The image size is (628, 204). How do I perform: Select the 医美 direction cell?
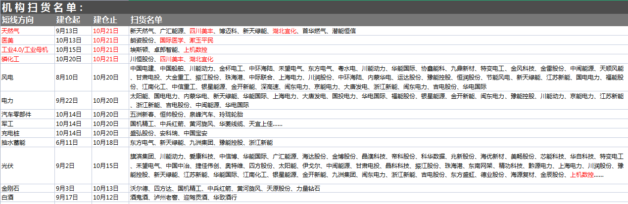(x=27, y=40)
